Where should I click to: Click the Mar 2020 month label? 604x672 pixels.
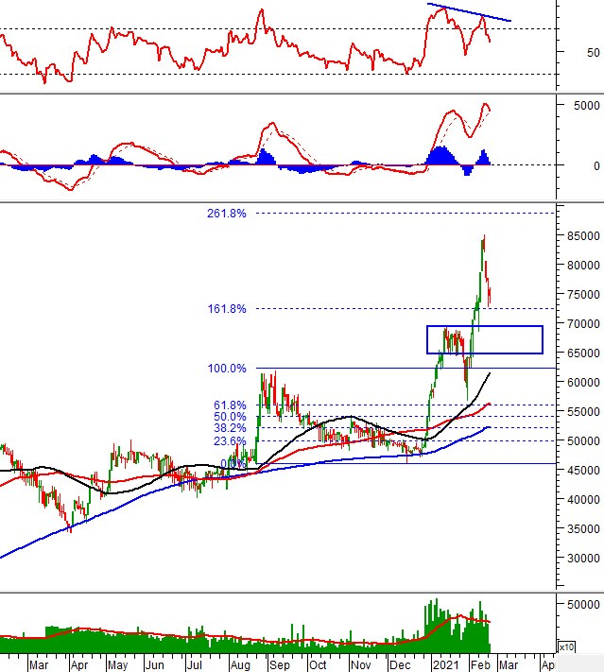[39, 665]
